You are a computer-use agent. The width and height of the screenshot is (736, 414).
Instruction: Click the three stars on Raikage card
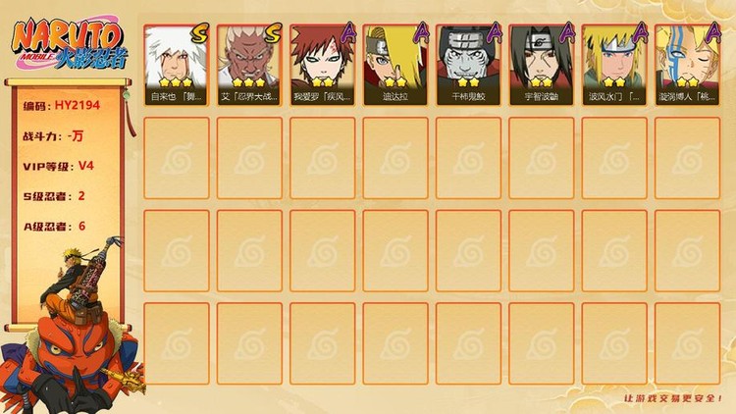pyautogui.click(x=249, y=82)
